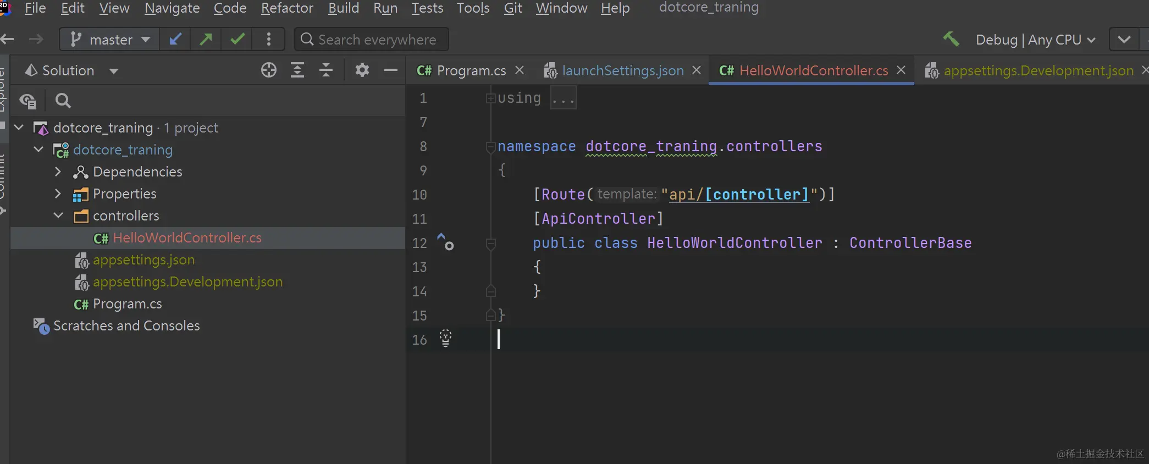This screenshot has width=1149, height=464.
Task: Click the locate file crosshair icon
Action: click(x=269, y=70)
